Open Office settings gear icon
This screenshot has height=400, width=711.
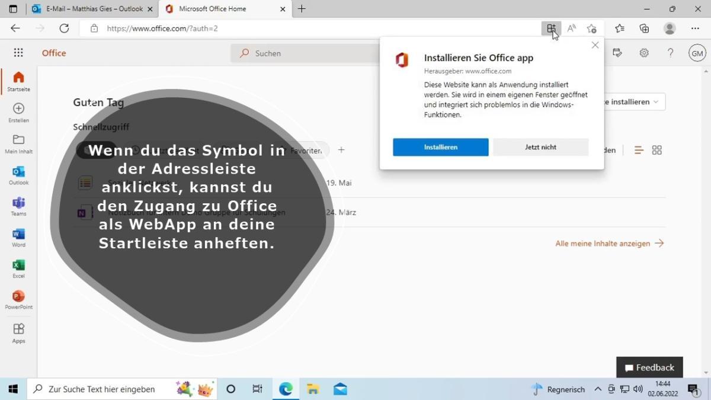point(644,53)
